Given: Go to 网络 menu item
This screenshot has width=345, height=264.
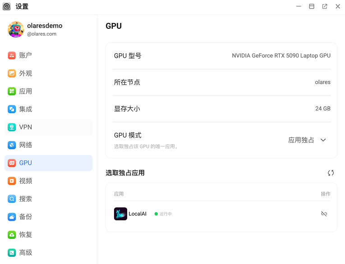Looking at the screenshot, I should 48,145.
